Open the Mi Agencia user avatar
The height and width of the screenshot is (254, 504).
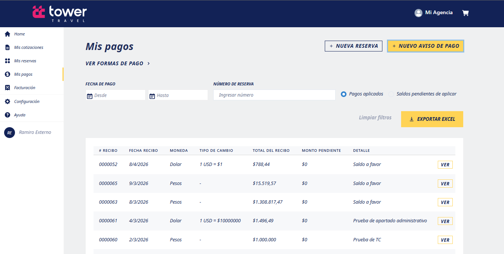418,13
